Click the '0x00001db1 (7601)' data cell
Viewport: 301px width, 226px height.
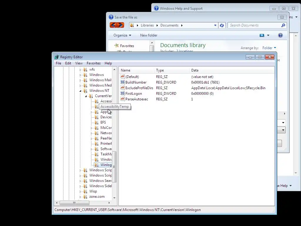pyautogui.click(x=205, y=82)
